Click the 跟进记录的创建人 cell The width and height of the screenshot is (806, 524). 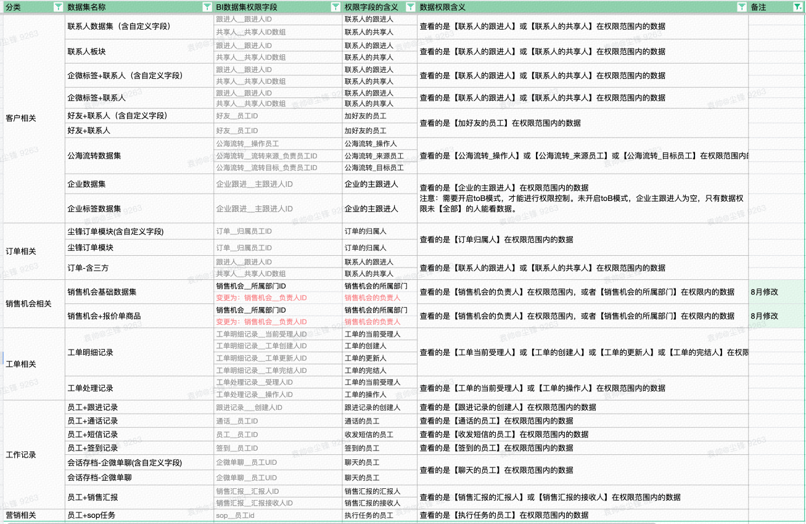tap(380, 407)
